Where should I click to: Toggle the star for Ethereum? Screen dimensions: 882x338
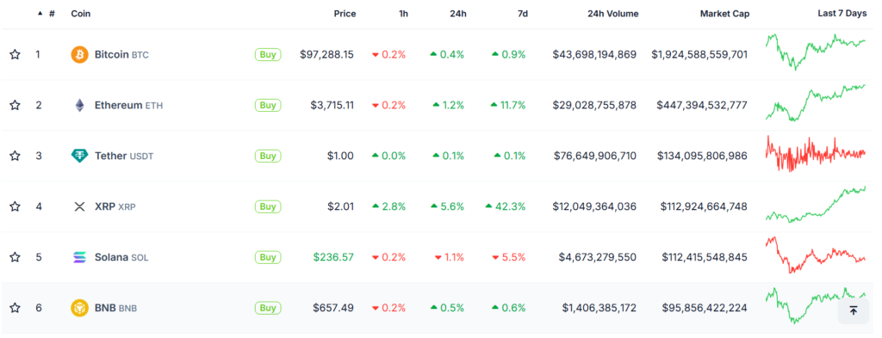click(x=16, y=105)
